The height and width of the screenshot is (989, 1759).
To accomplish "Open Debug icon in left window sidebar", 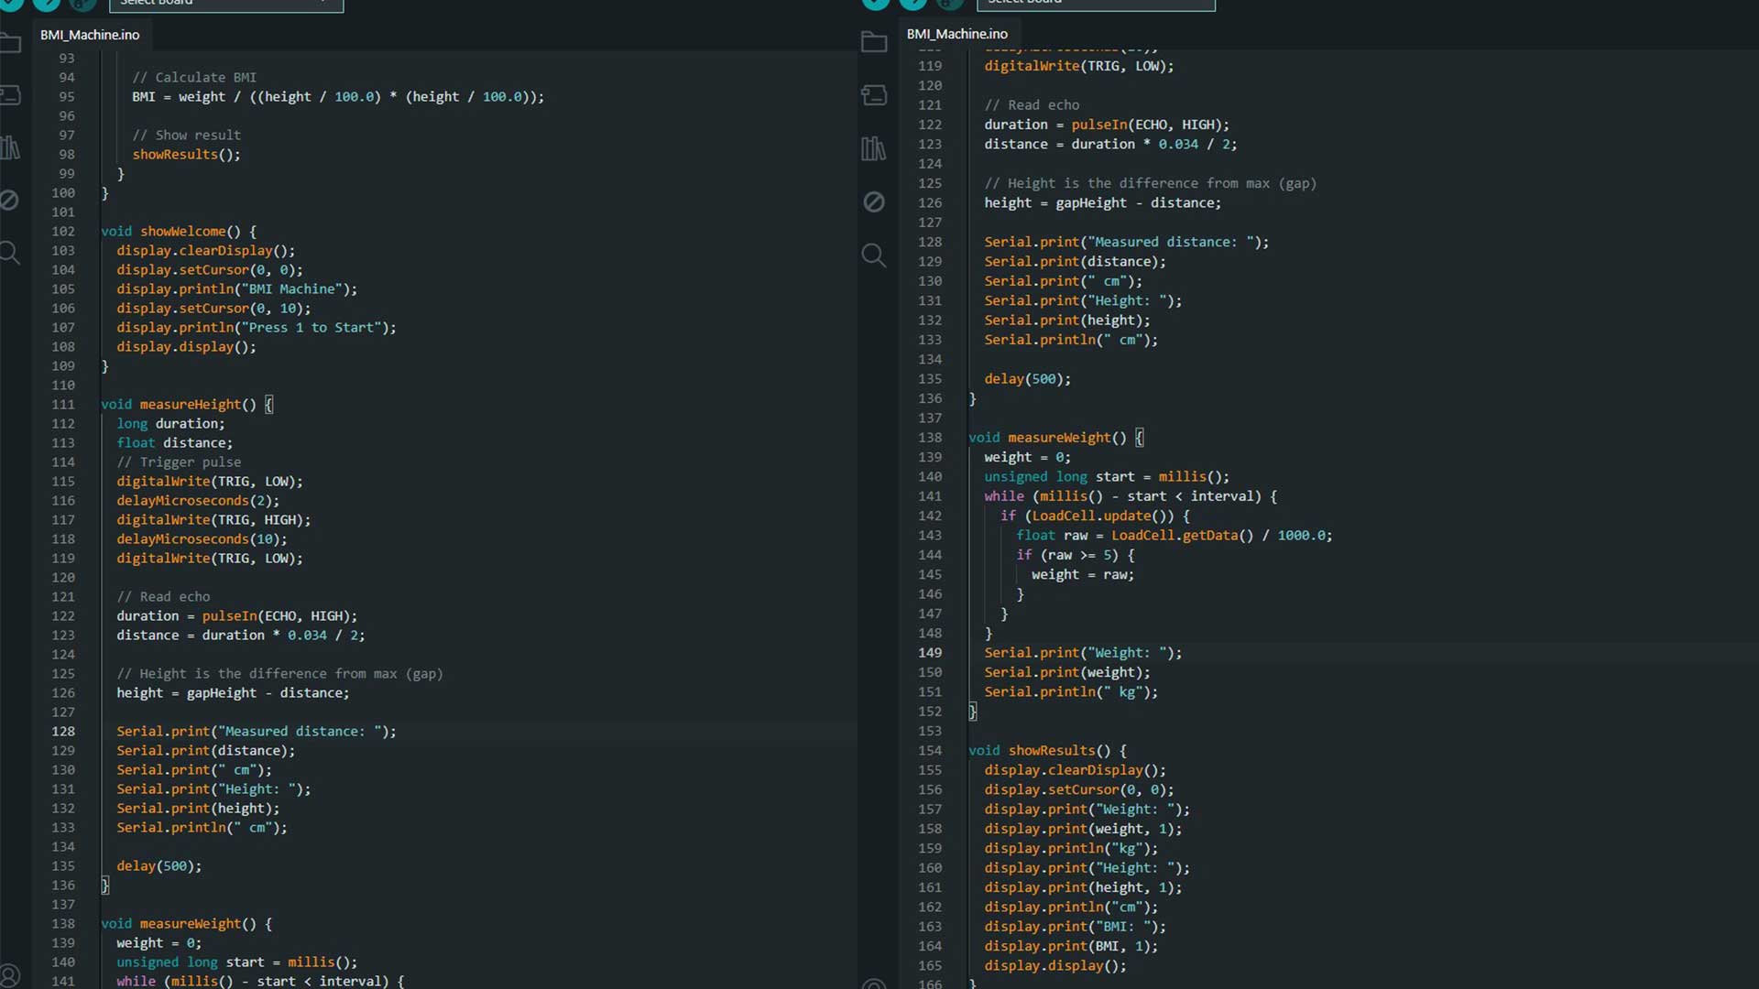I will 9,200.
